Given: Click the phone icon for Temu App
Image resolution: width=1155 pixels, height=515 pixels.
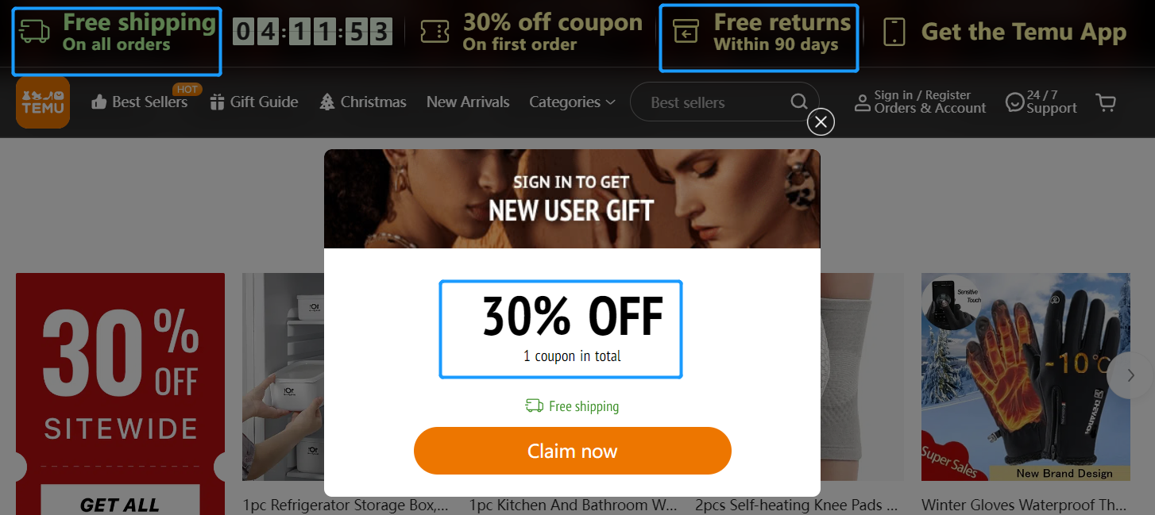Looking at the screenshot, I should click(894, 32).
